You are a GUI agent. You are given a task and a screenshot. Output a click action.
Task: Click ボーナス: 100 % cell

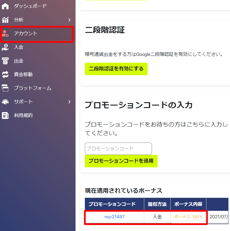pyautogui.click(x=188, y=217)
